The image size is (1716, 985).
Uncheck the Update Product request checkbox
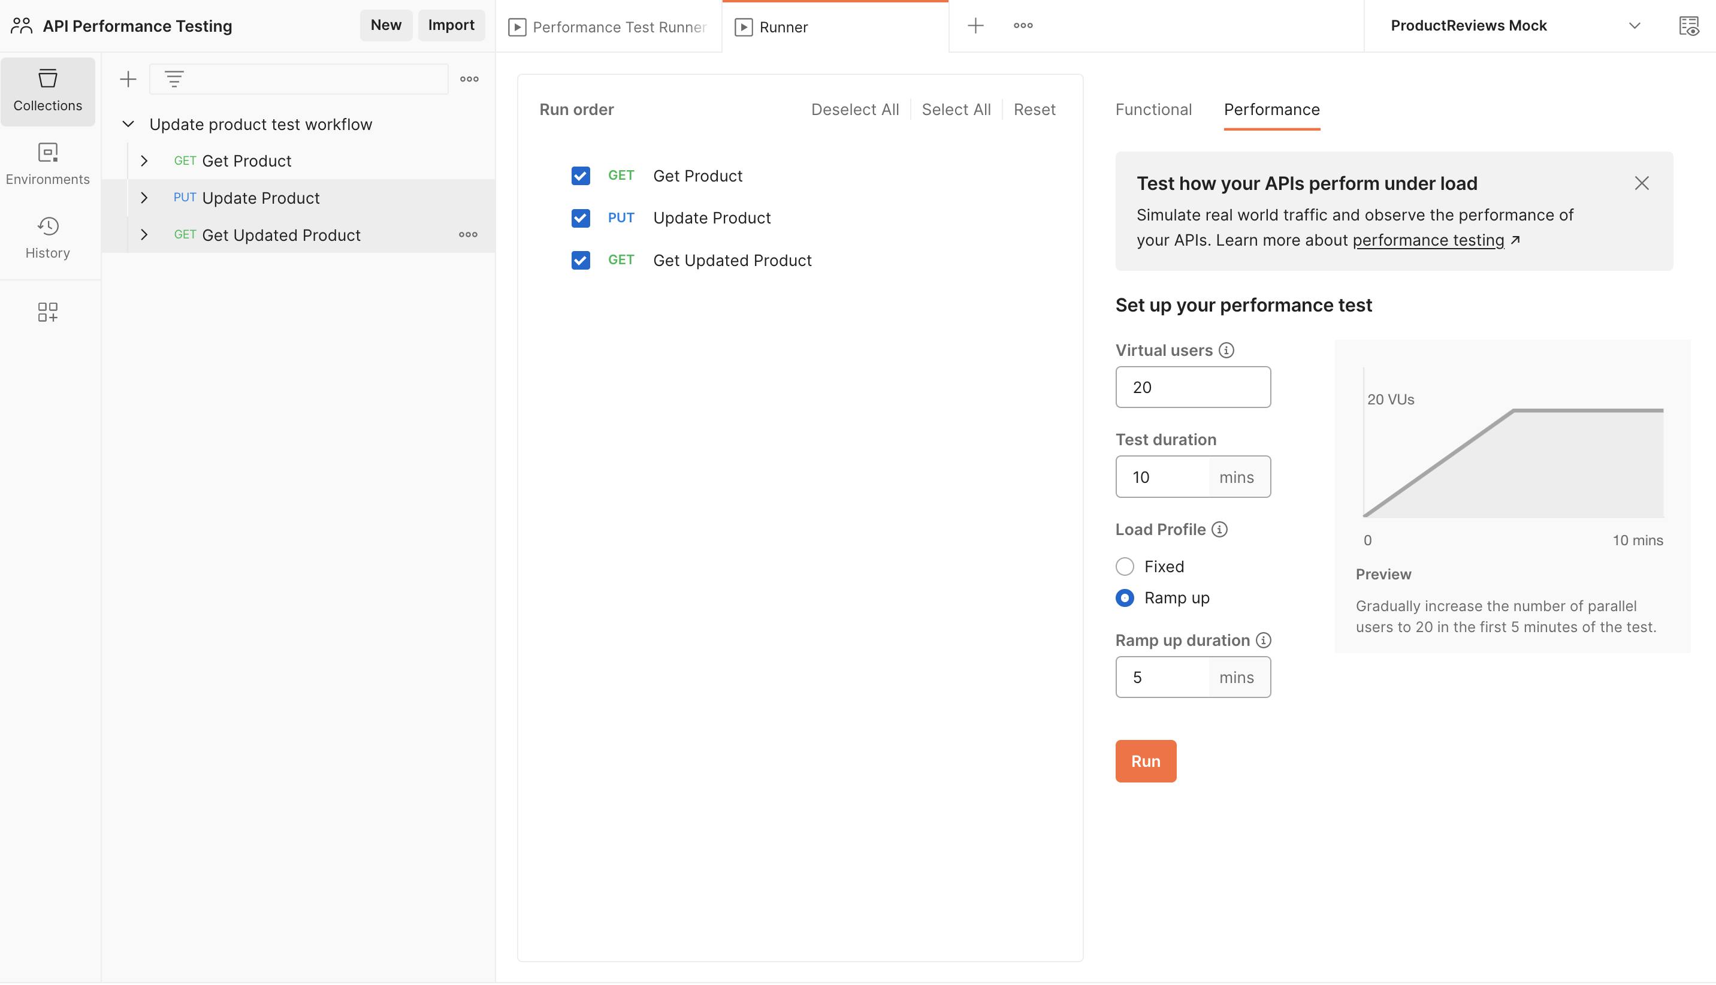click(581, 218)
